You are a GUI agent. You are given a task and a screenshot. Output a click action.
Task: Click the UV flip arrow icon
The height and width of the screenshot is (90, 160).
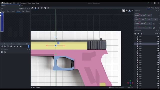click(21, 46)
